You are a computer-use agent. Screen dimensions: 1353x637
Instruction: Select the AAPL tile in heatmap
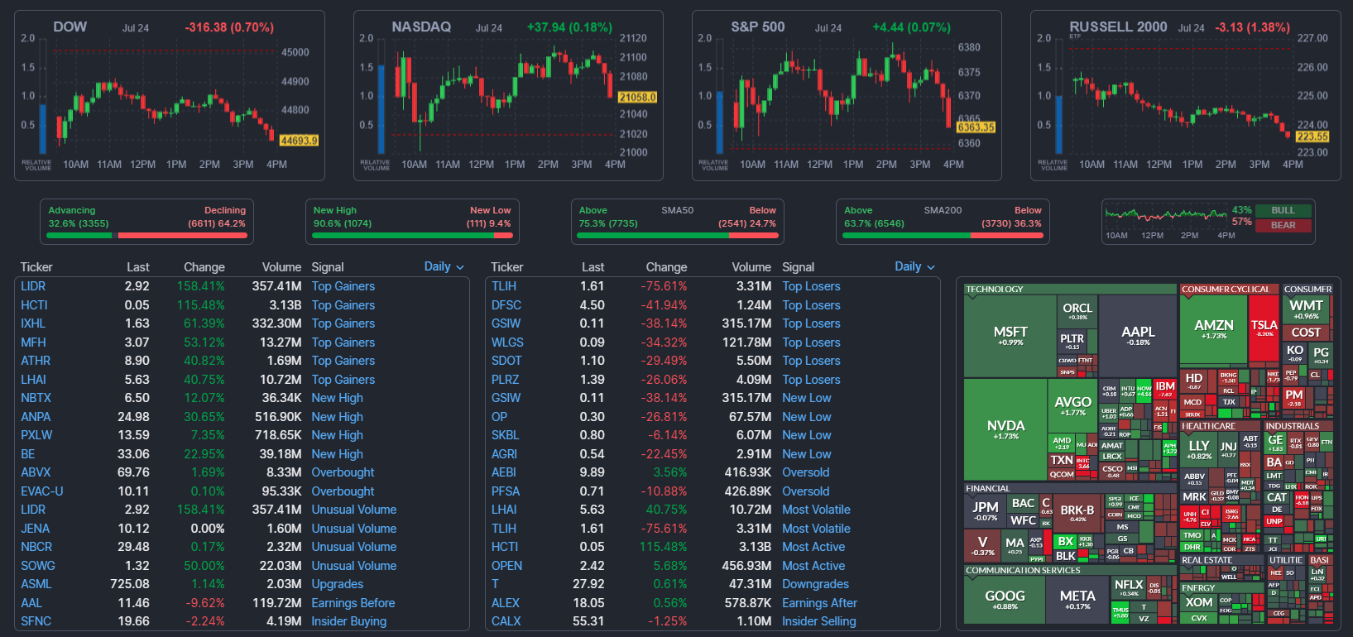click(x=1138, y=336)
